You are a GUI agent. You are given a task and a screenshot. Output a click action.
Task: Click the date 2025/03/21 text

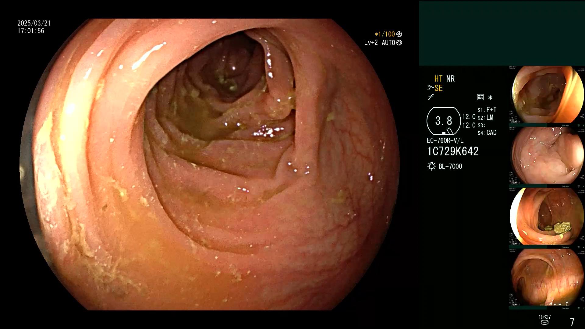[x=34, y=23]
